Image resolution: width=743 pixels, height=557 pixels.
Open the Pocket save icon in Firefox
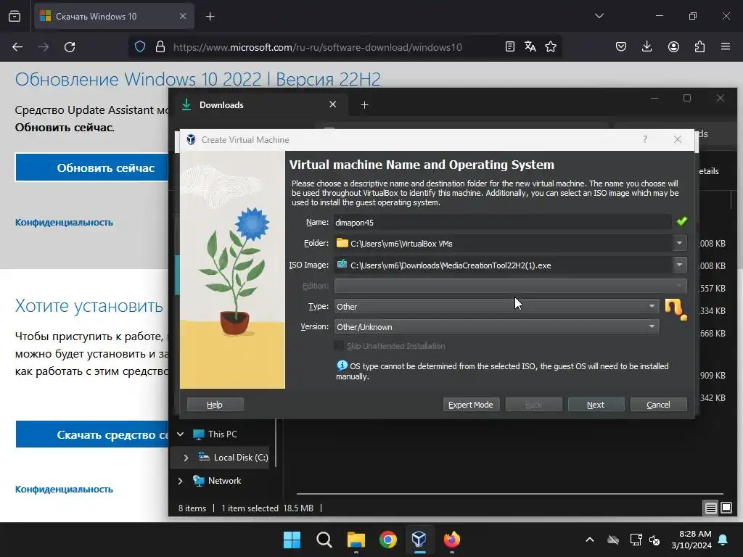621,47
